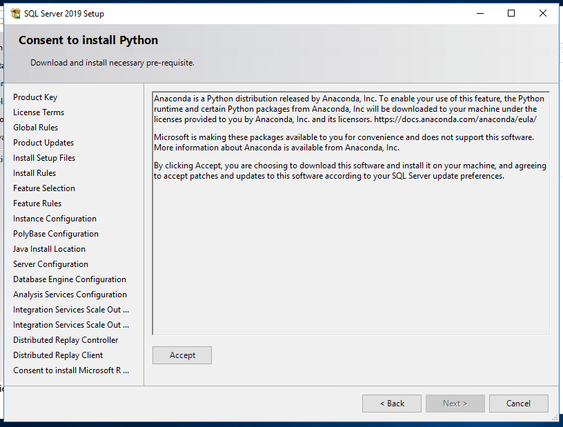Click the window resize grip corner
Viewport: 563px width, 427px height.
point(555,417)
